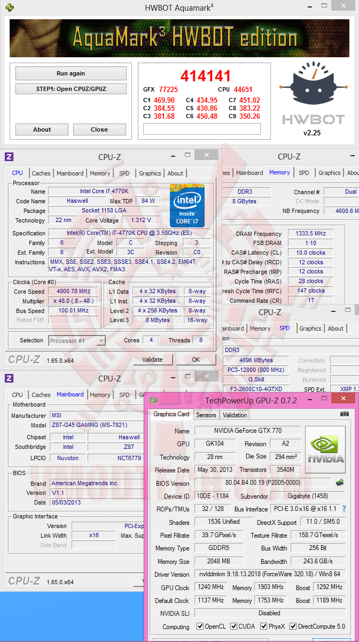The image size is (359, 642).
Task: Switch to the GPU-Z Validation tab
Action: [x=235, y=415]
